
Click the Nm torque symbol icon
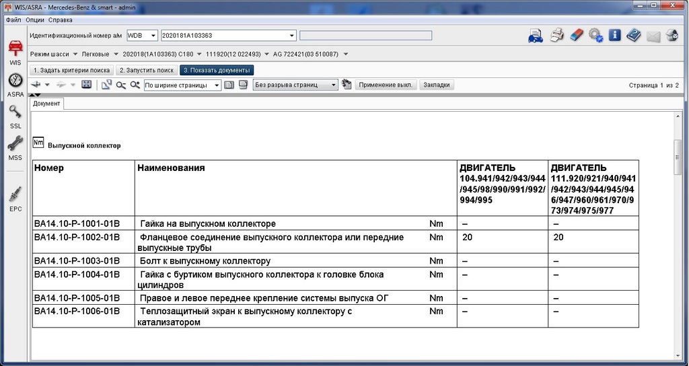(38, 143)
